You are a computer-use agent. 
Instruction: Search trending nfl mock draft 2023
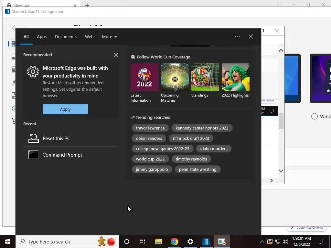[191, 138]
